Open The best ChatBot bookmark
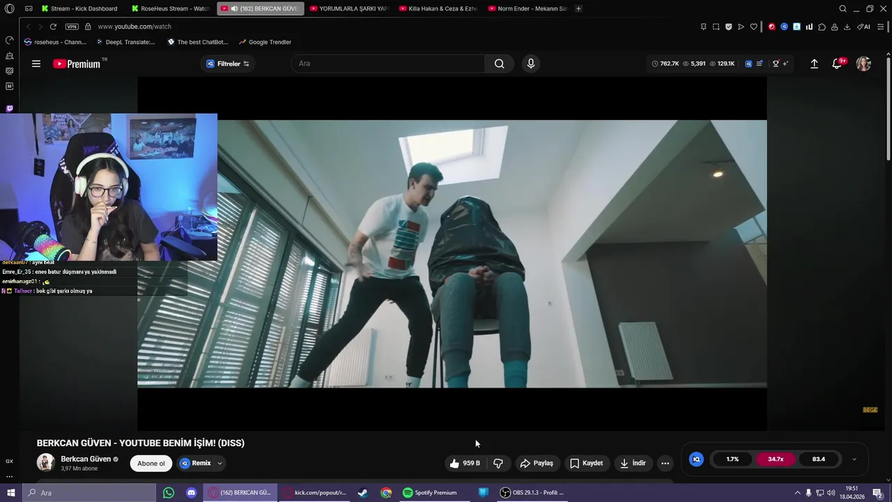The width and height of the screenshot is (892, 502). tap(198, 42)
